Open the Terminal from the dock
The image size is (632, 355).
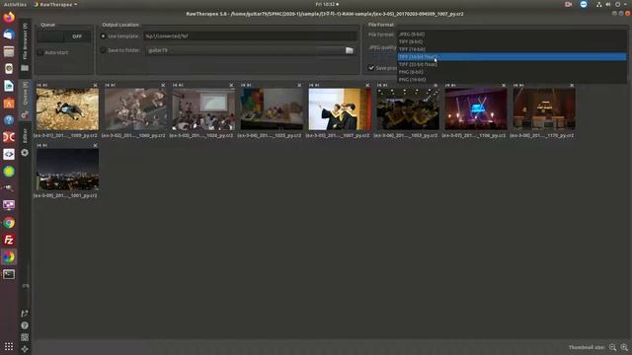point(9,274)
